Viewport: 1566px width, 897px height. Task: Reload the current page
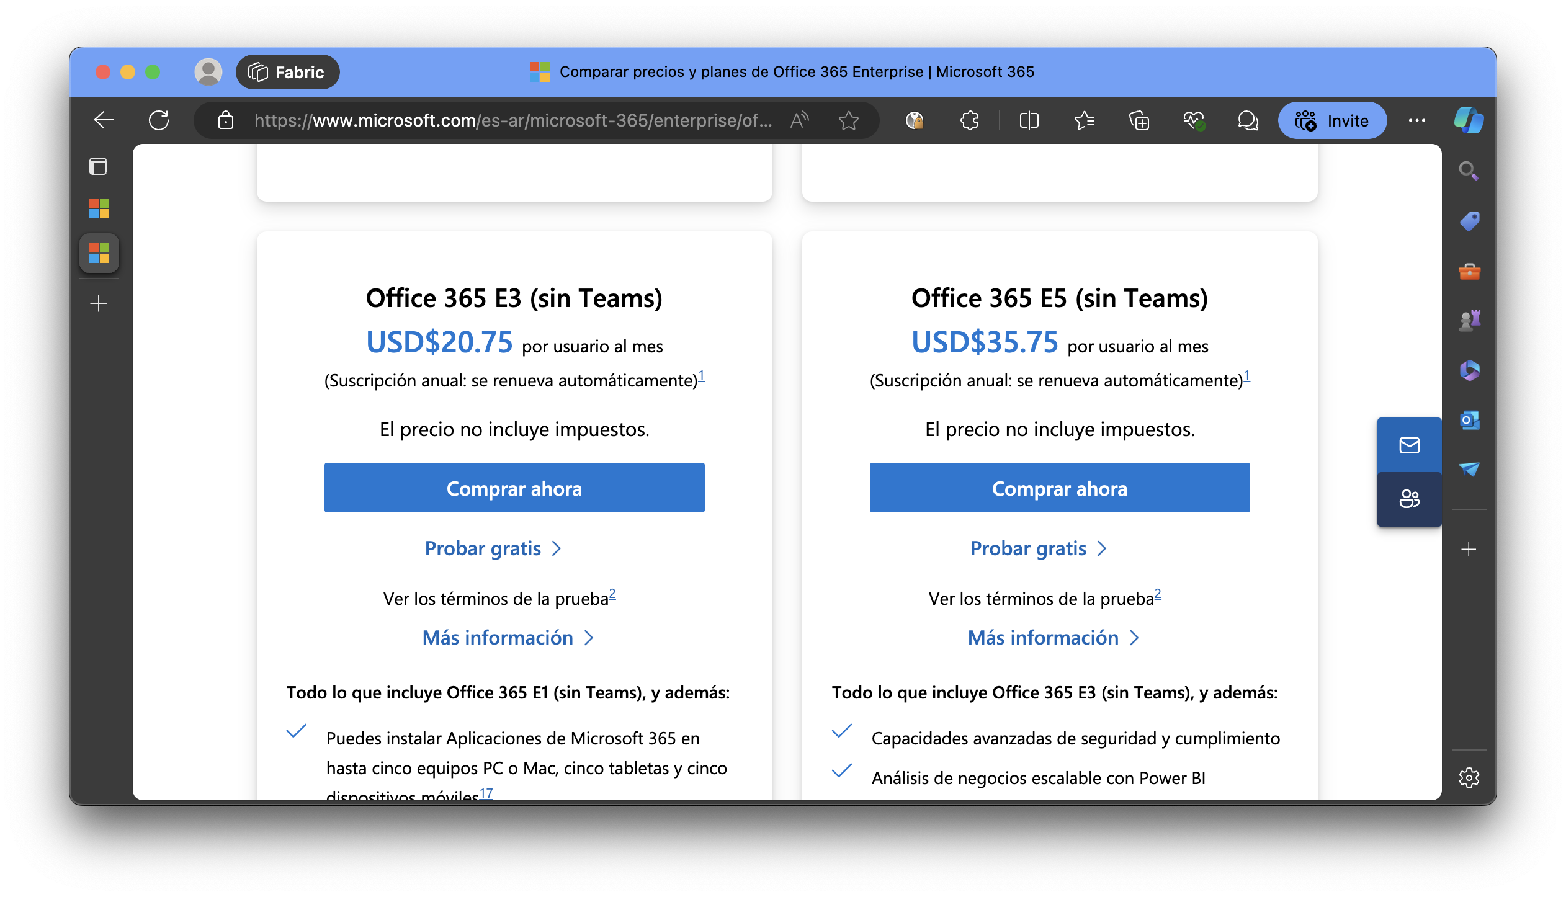click(x=159, y=120)
